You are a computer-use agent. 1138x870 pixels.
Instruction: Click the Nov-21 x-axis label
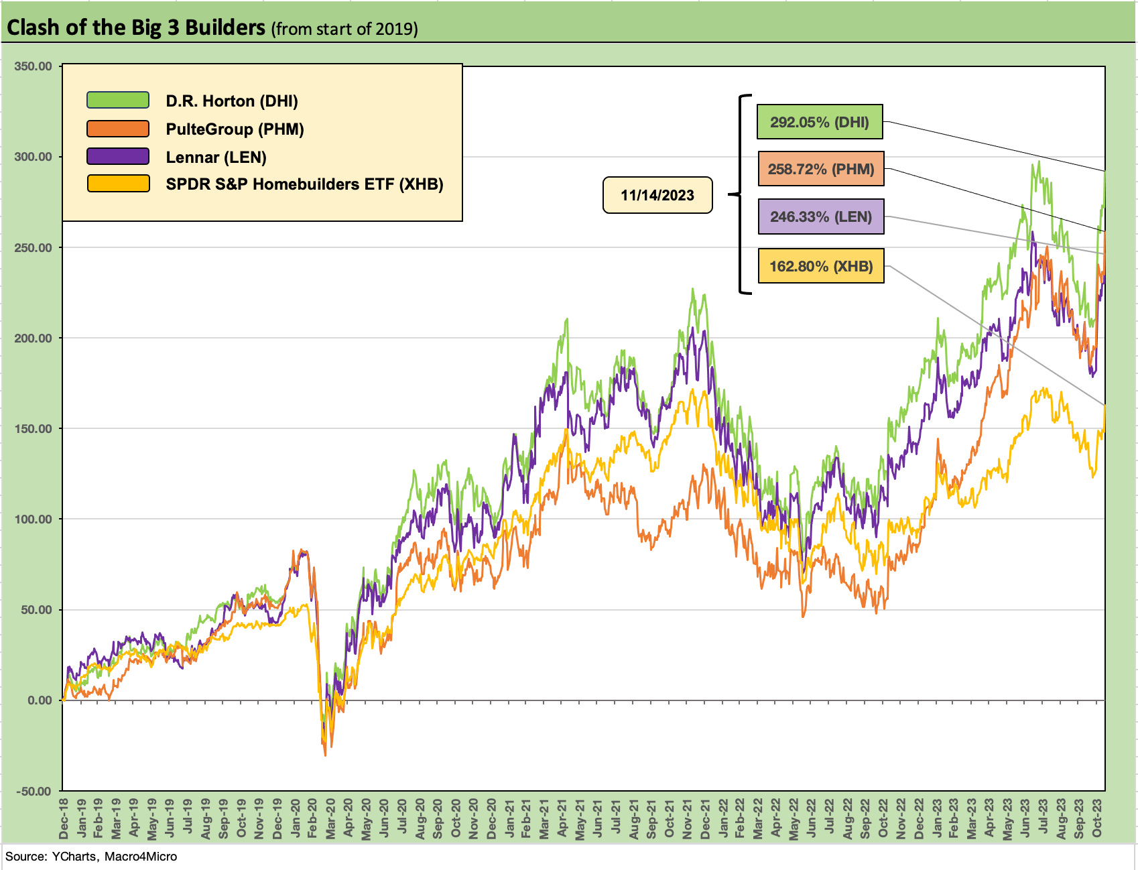tap(688, 818)
